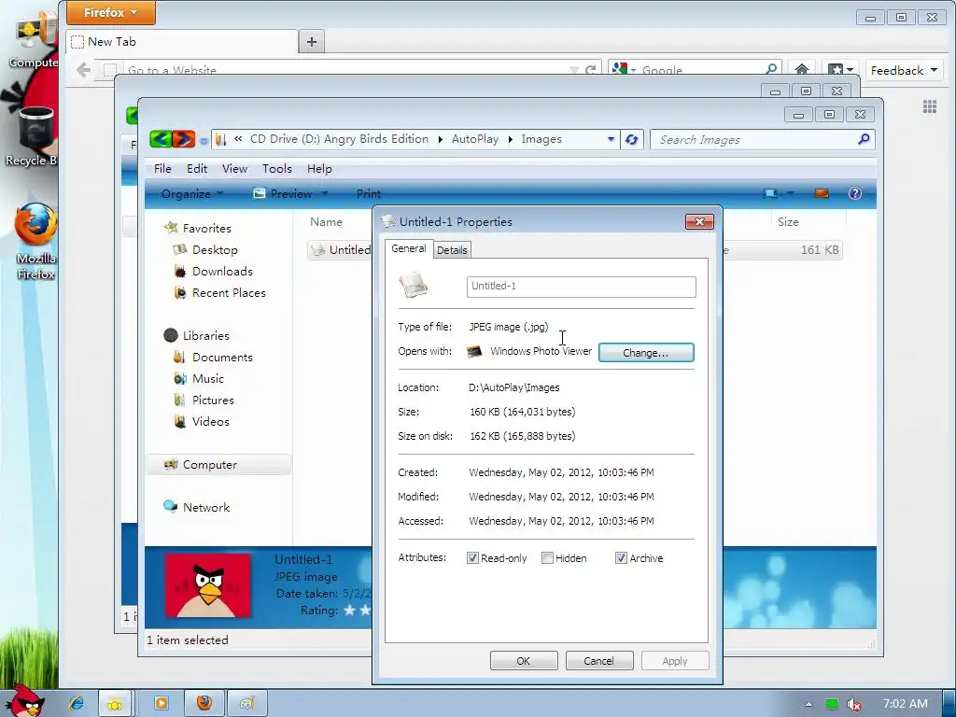Click the Name column header

coord(326,222)
